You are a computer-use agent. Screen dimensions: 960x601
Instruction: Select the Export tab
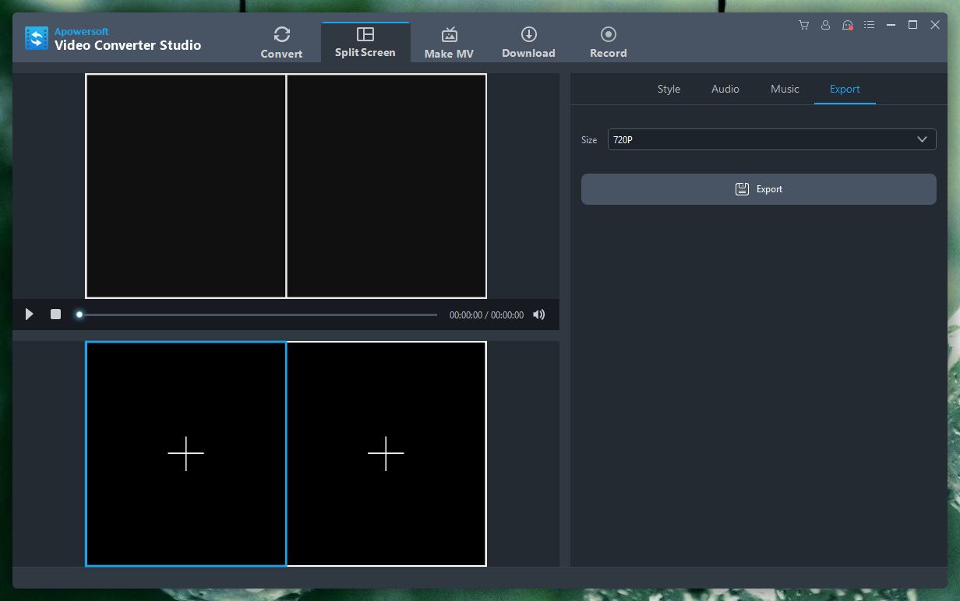(845, 89)
